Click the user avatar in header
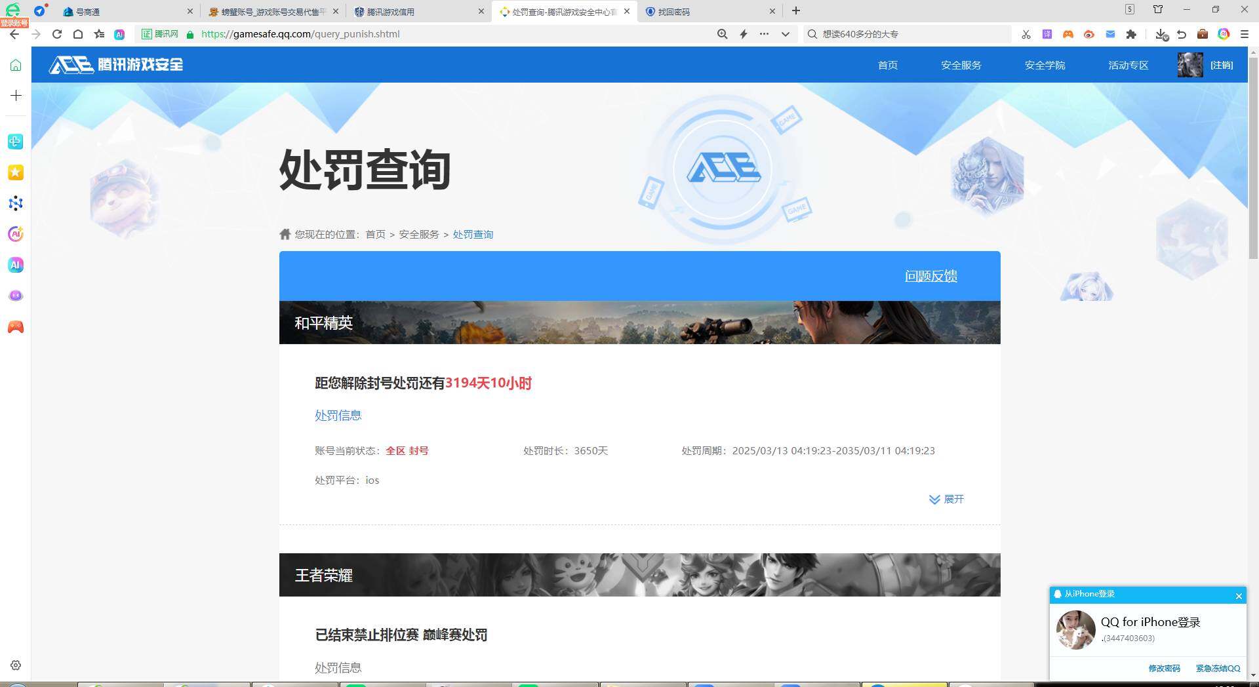Image resolution: width=1259 pixels, height=687 pixels. tap(1190, 64)
